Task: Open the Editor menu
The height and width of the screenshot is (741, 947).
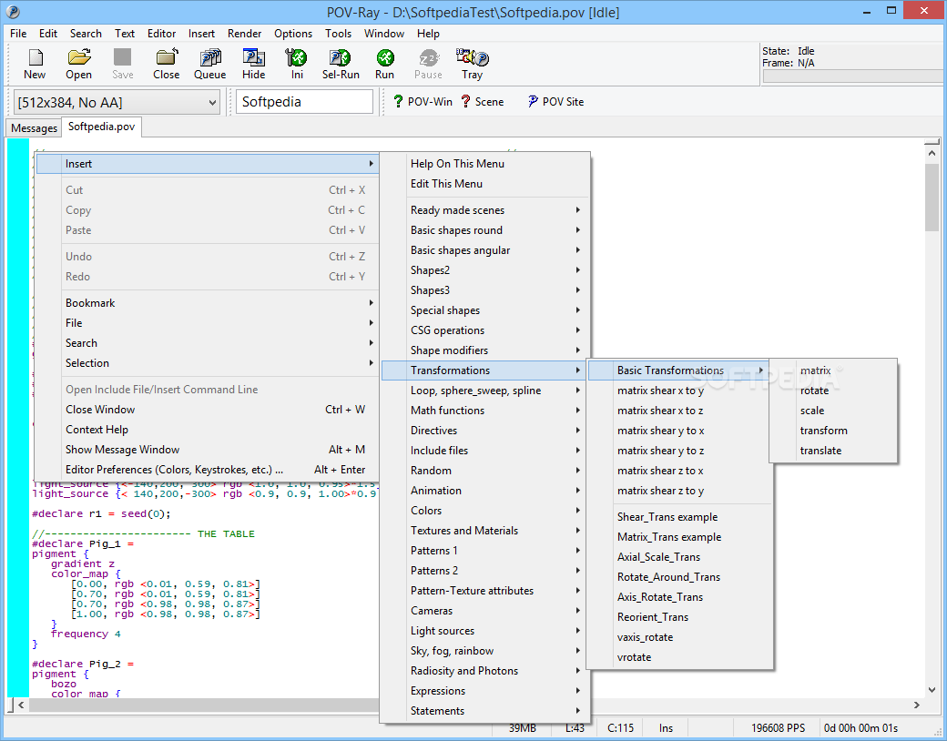Action: click(162, 34)
